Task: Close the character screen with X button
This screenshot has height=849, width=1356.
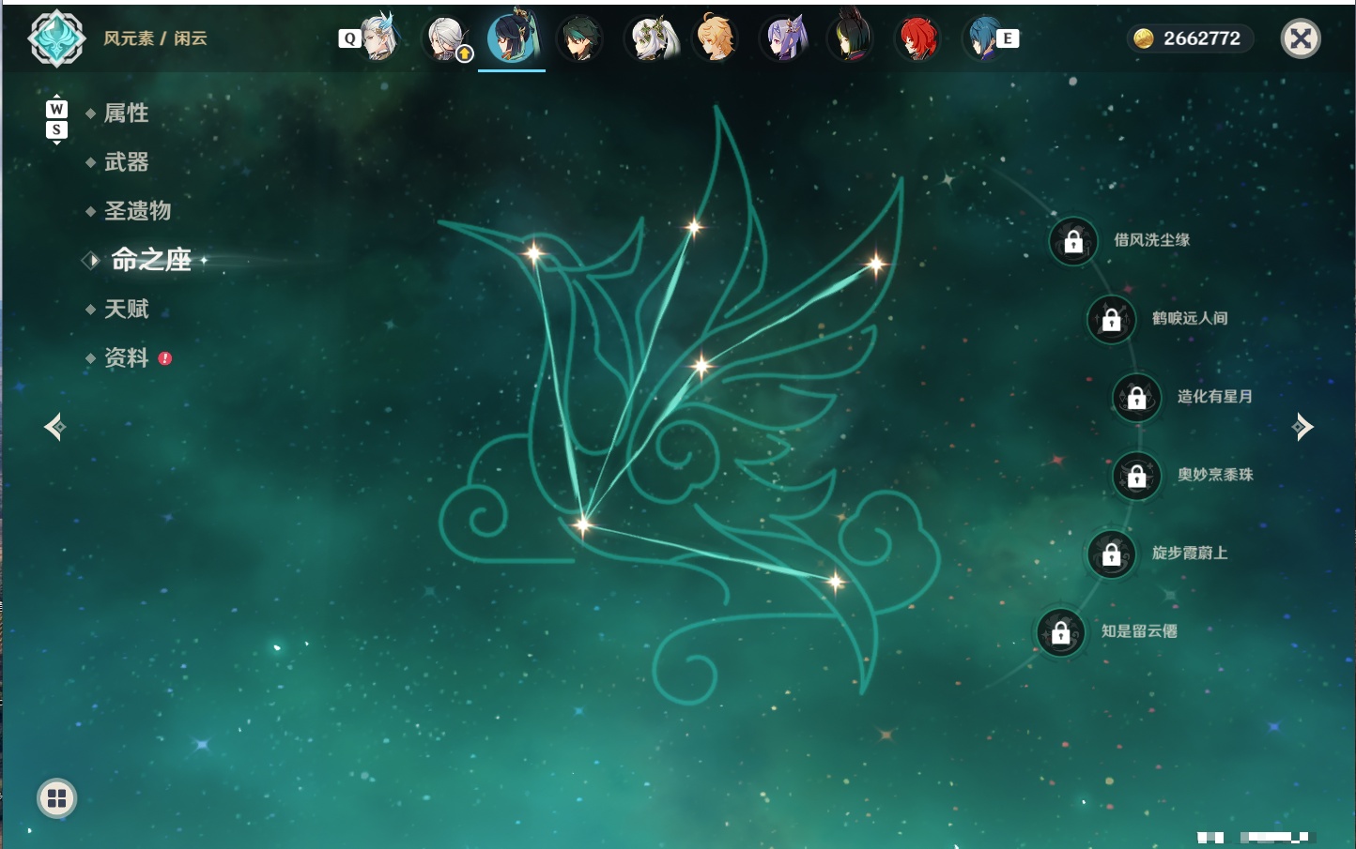Action: click(1301, 38)
